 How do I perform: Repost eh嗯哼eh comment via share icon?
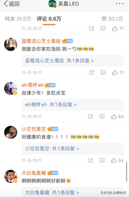coord(90,117)
